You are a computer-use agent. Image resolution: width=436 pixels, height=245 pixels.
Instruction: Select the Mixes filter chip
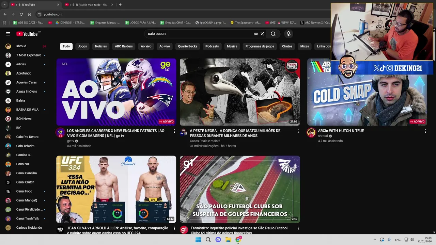[x=305, y=46]
